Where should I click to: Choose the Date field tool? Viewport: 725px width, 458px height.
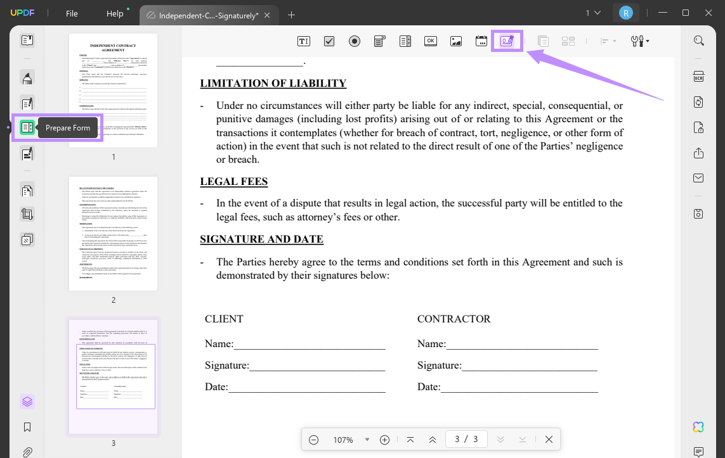481,41
